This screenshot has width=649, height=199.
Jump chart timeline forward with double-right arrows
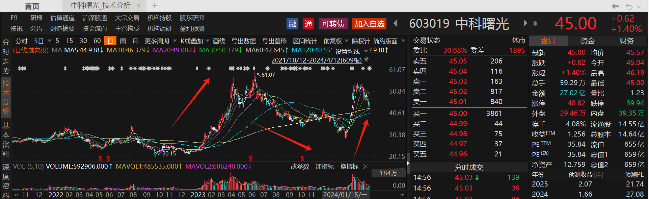tap(402, 195)
